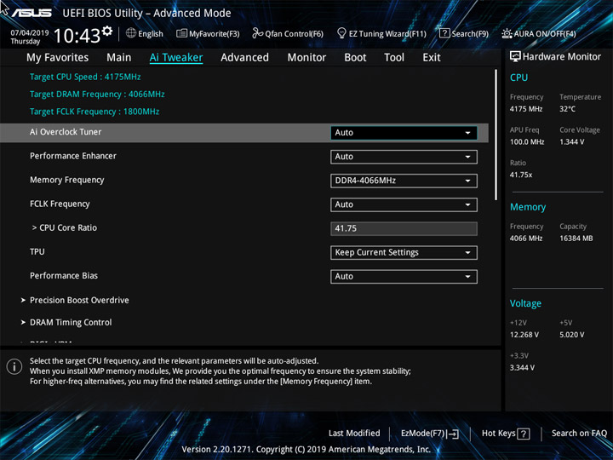Click the CPU Temperature 32°C value
Image resolution: width=613 pixels, height=460 pixels.
pyautogui.click(x=567, y=109)
